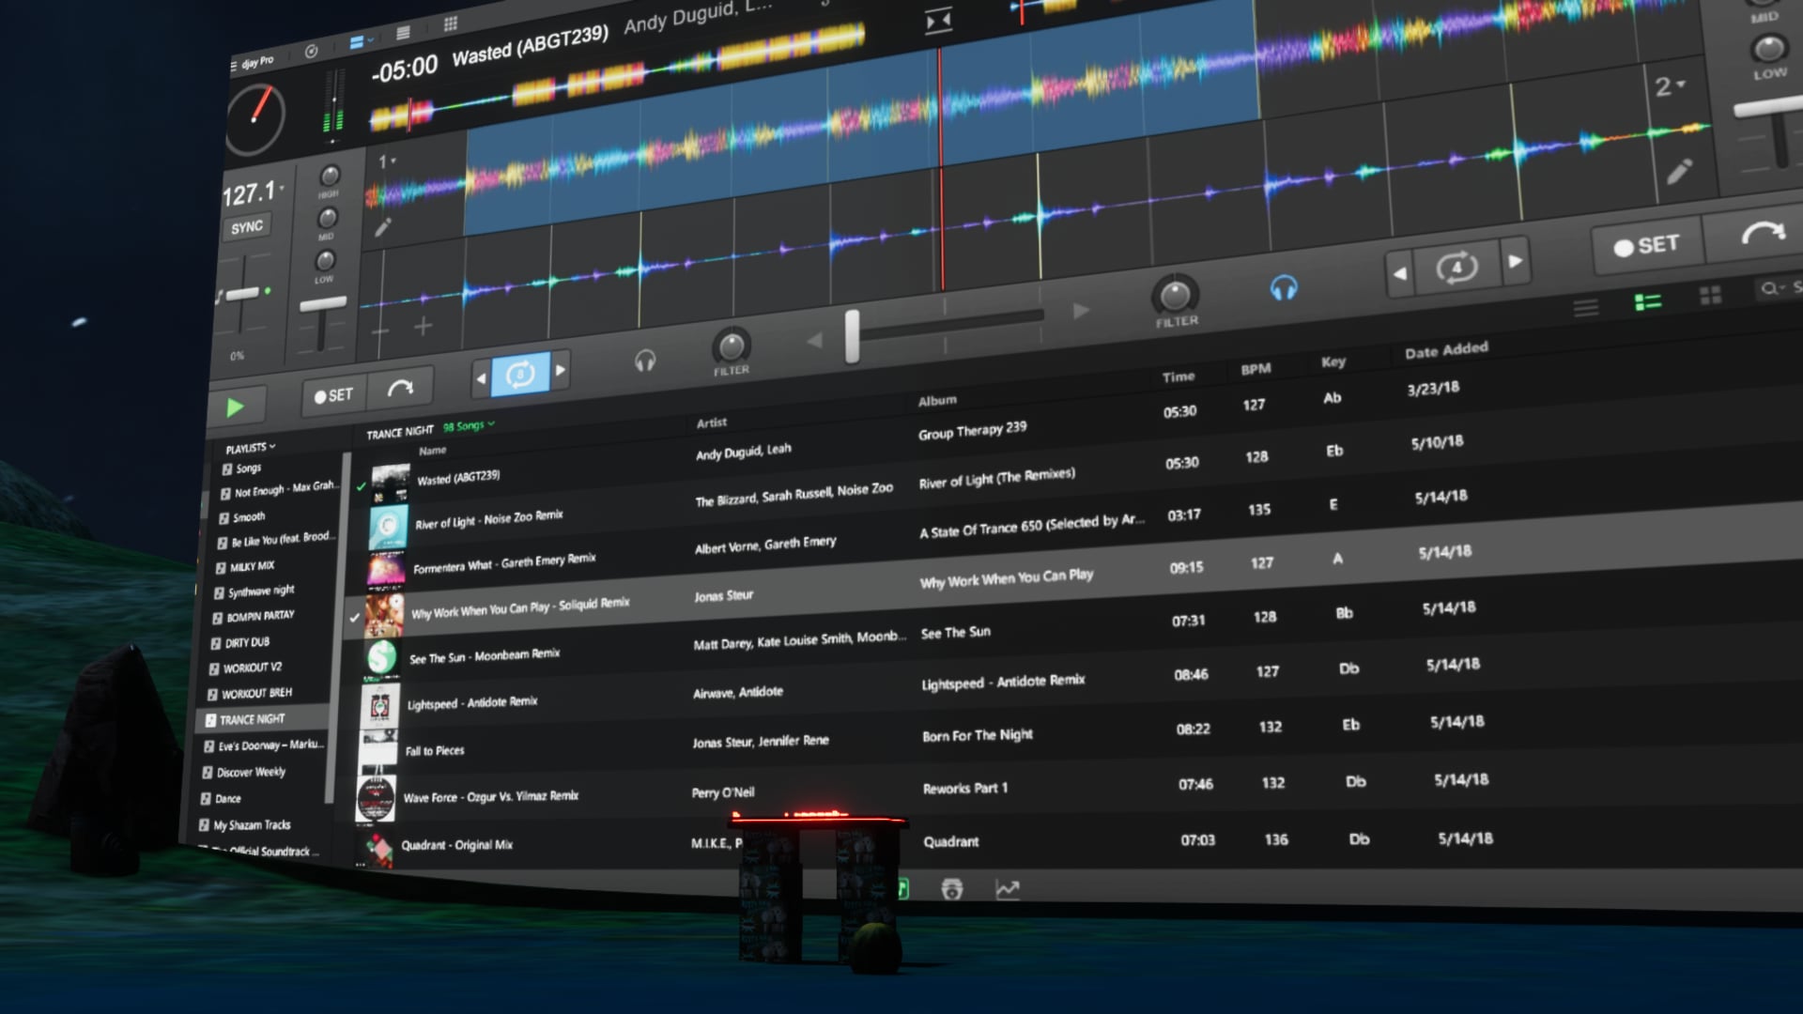
Task: Select the green list view icon in library
Action: point(1647,302)
